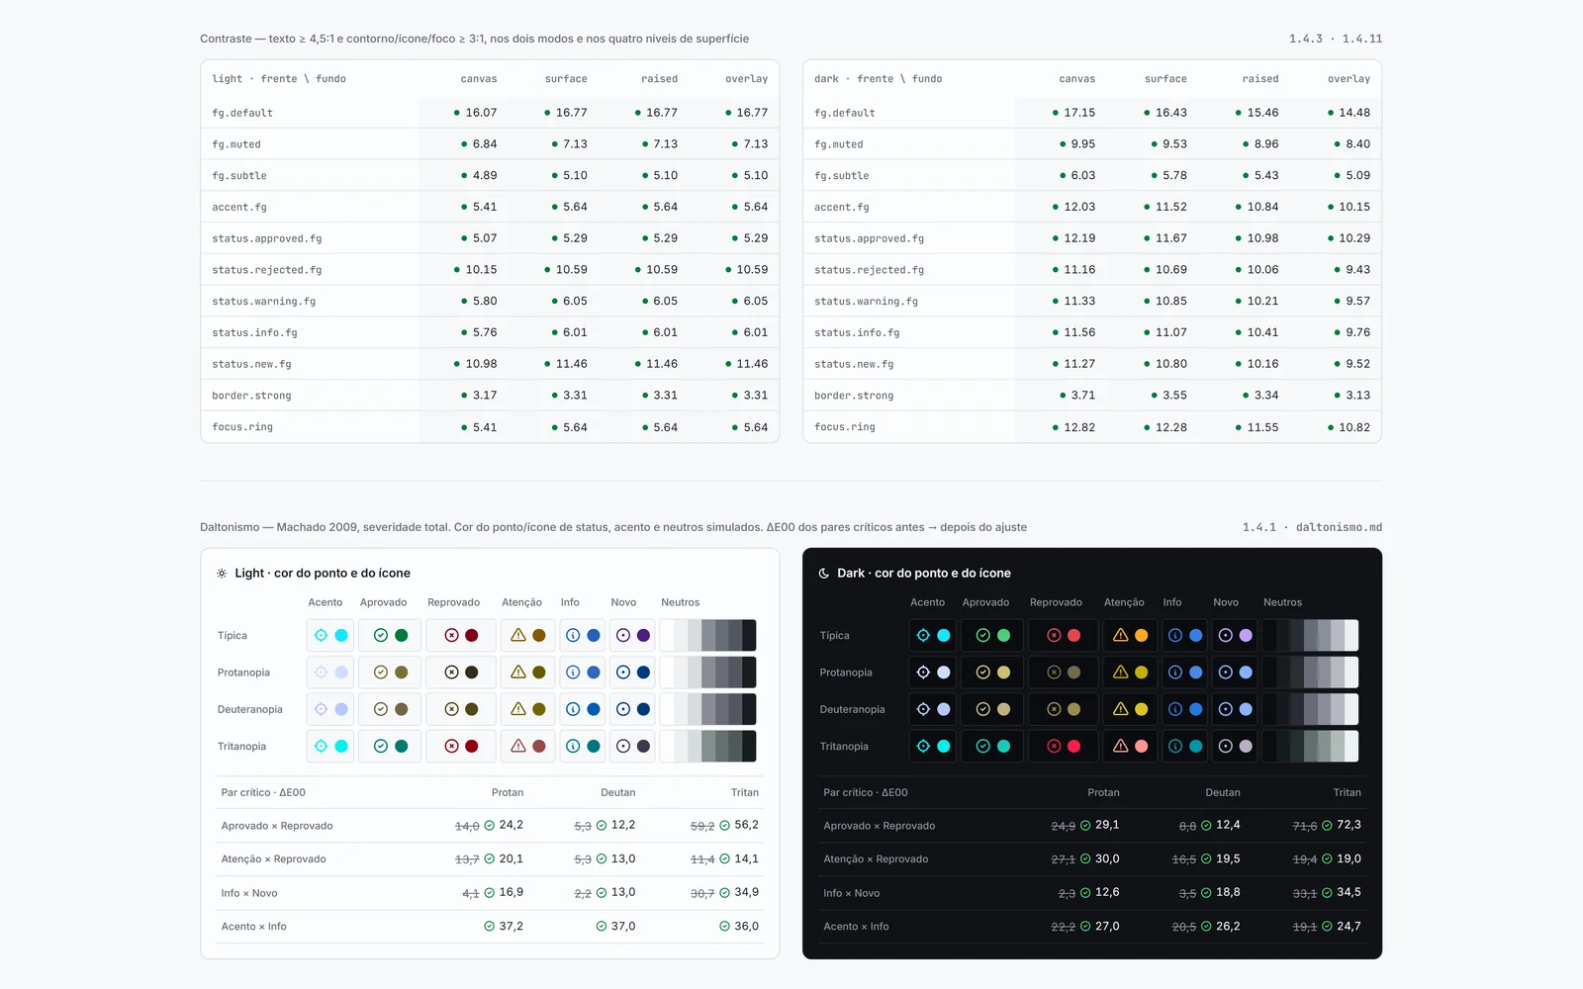Click the Info icon in Dark Típica row
The height and width of the screenshot is (989, 1583).
1175,635
